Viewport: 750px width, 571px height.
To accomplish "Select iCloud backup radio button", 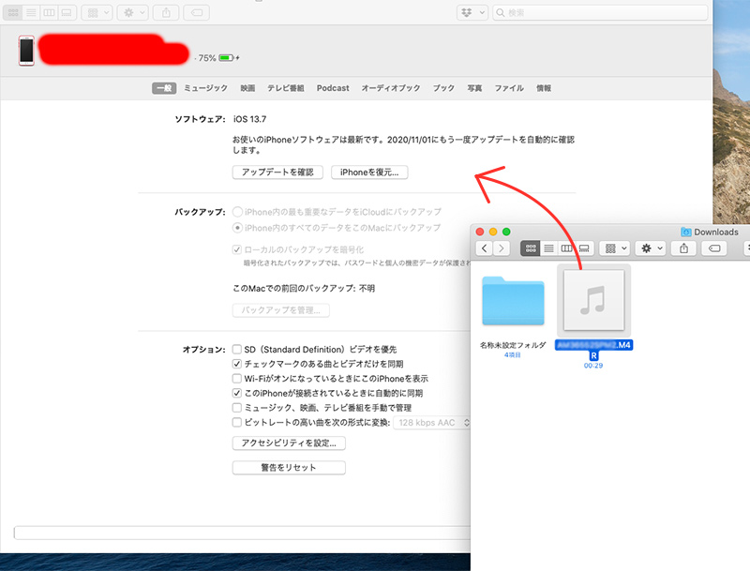I will click(x=237, y=212).
